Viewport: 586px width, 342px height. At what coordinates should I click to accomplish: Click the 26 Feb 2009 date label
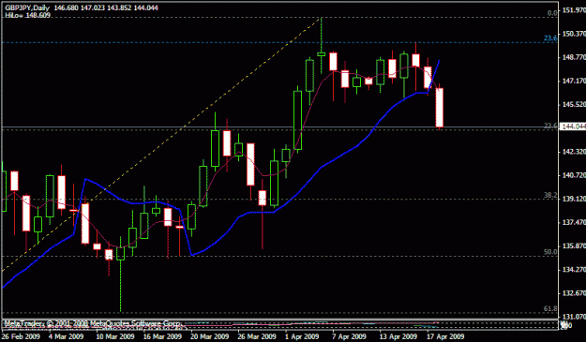pos(22,336)
